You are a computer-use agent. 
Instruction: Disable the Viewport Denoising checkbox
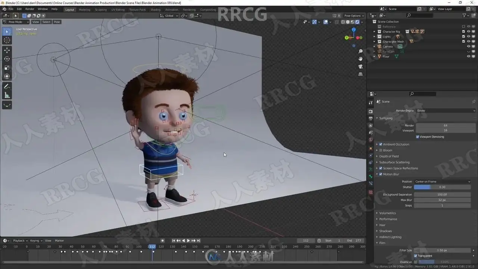coord(418,137)
